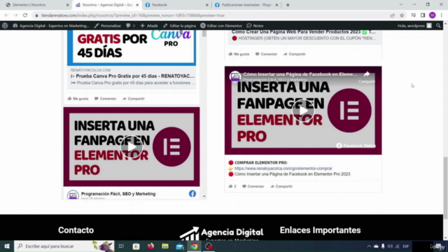Open the browser side panel icon

pyautogui.click(x=423, y=15)
